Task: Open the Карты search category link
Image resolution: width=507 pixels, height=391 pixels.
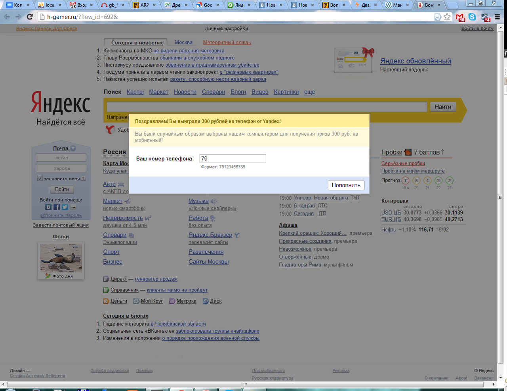Action: [135, 92]
